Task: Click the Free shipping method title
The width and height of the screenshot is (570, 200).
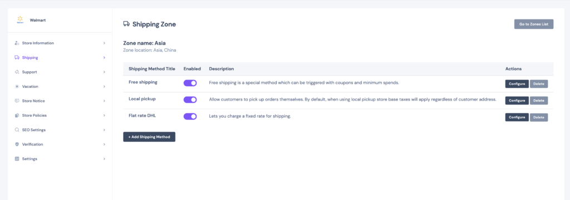Action: [143, 82]
